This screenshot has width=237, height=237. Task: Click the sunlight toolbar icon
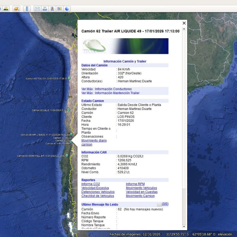[x=6, y=9]
